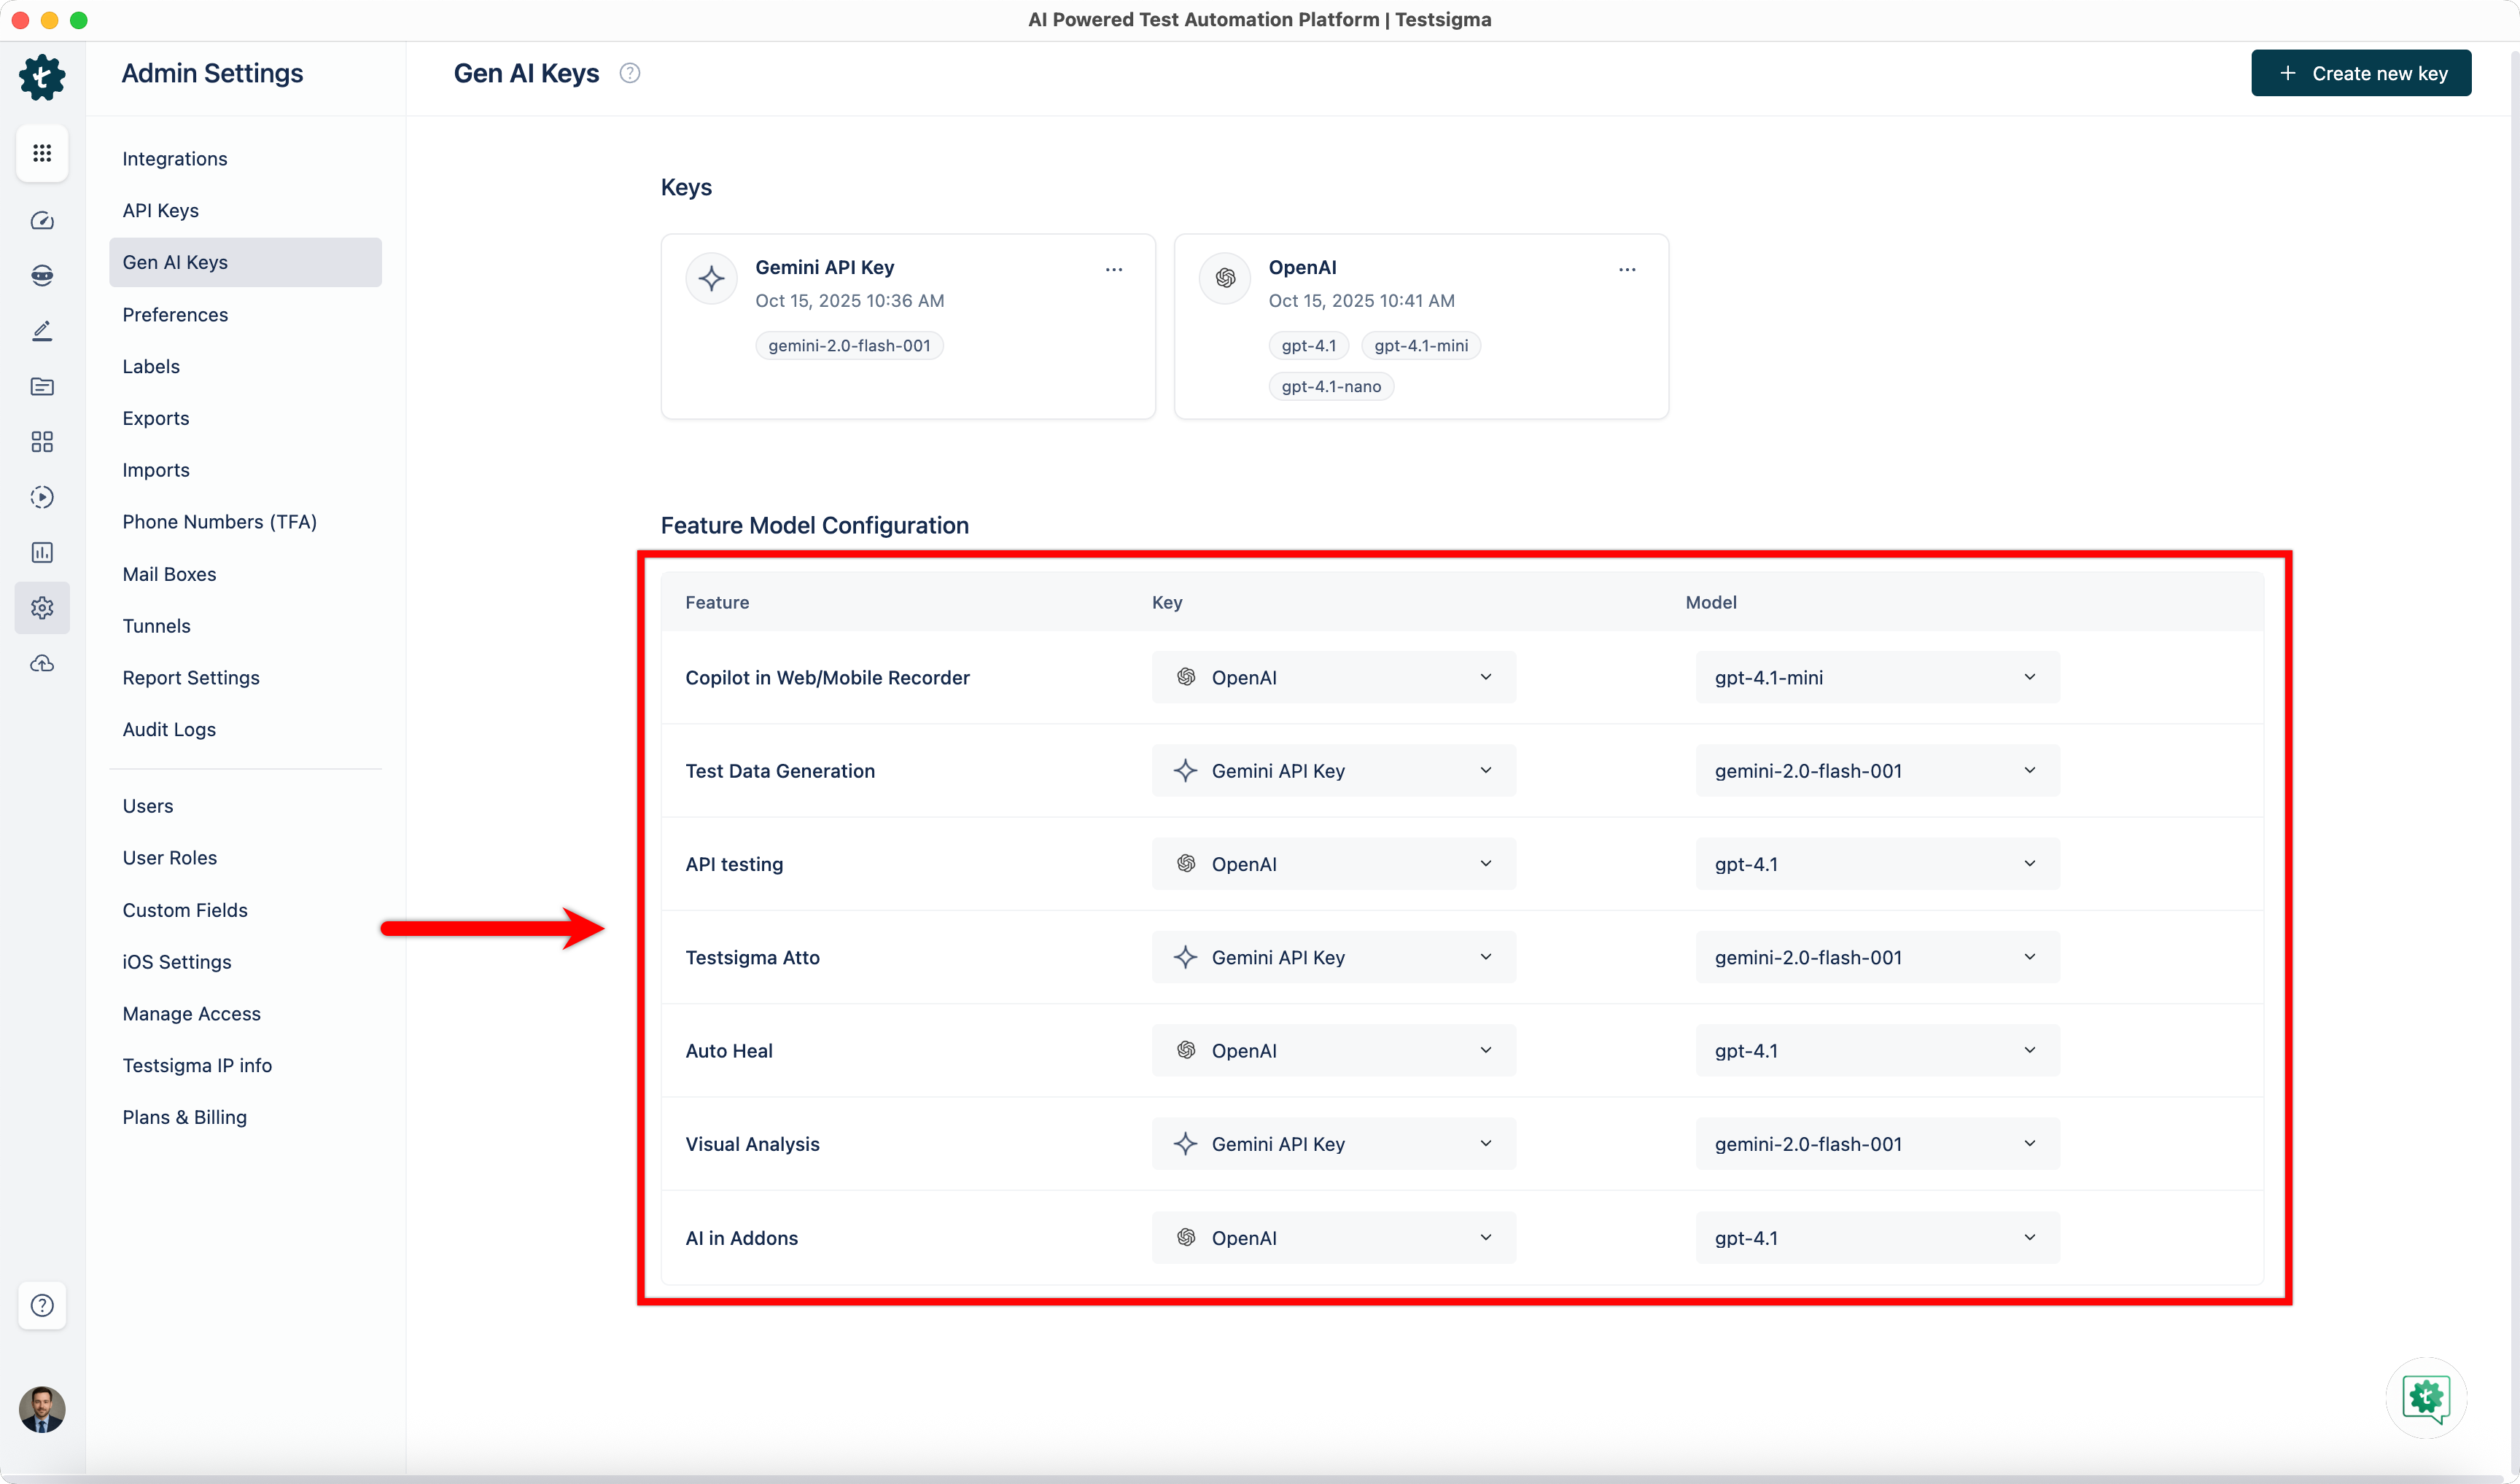Viewport: 2520px width, 1484px height.
Task: Click the help icon beside Gen AI Keys
Action: click(629, 73)
